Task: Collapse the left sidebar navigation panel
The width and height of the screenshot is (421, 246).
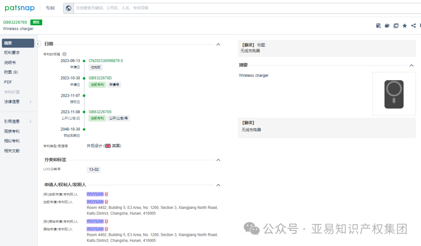Action: click(x=38, y=44)
